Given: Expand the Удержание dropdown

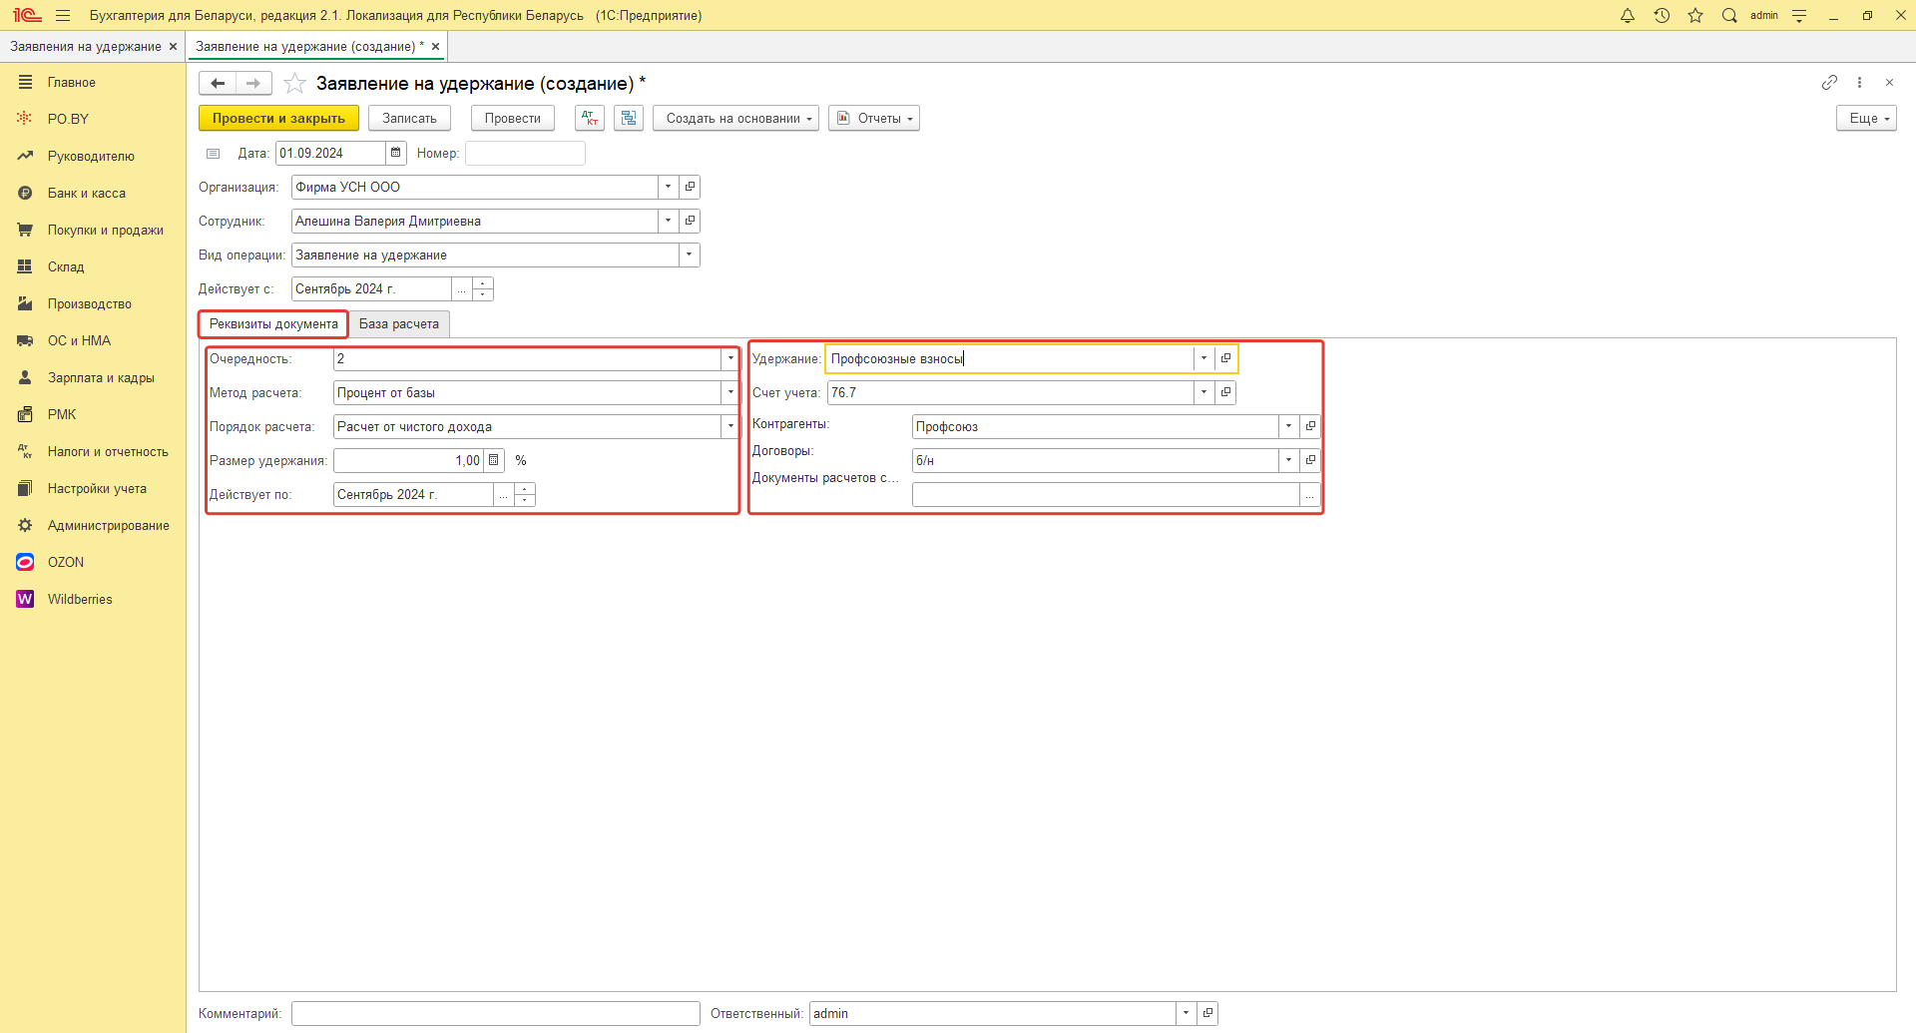Looking at the screenshot, I should coord(1203,358).
